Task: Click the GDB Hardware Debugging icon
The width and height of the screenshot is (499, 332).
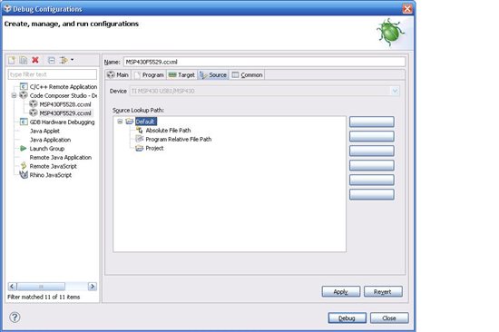Action: (x=24, y=122)
